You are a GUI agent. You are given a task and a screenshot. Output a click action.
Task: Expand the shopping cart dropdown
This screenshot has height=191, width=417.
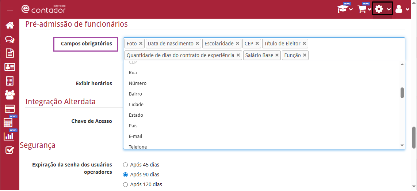click(364, 9)
